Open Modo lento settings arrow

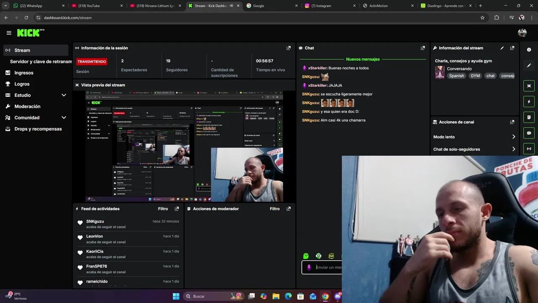514,137
